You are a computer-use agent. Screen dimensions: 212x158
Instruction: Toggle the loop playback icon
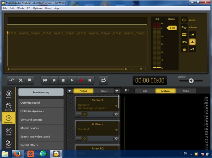(x=104, y=80)
